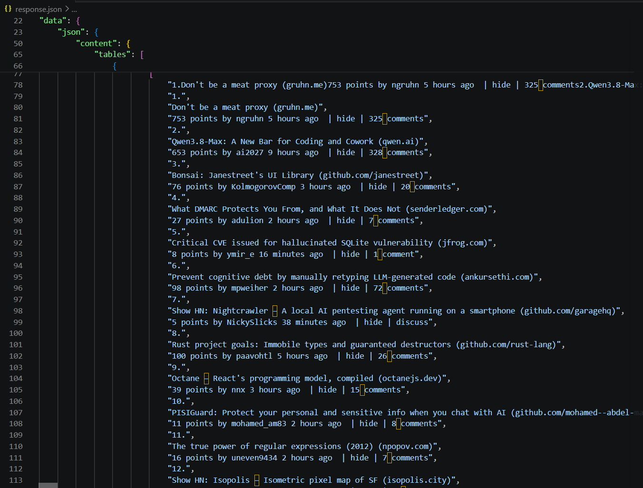The height and width of the screenshot is (488, 643).
Task: Click the "27 points by adulion" line
Action: [295, 221]
